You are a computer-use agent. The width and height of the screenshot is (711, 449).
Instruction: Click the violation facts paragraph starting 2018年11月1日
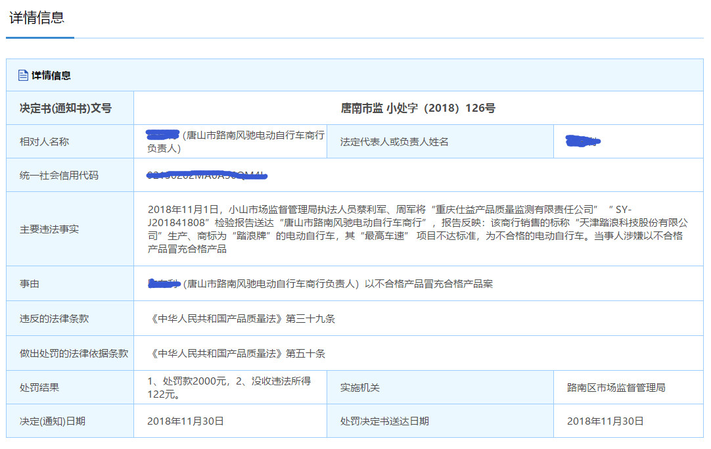click(417, 229)
